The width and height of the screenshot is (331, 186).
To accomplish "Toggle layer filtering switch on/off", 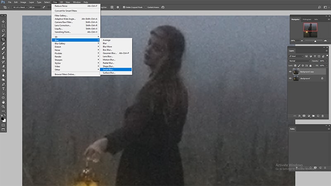I will [327, 56].
